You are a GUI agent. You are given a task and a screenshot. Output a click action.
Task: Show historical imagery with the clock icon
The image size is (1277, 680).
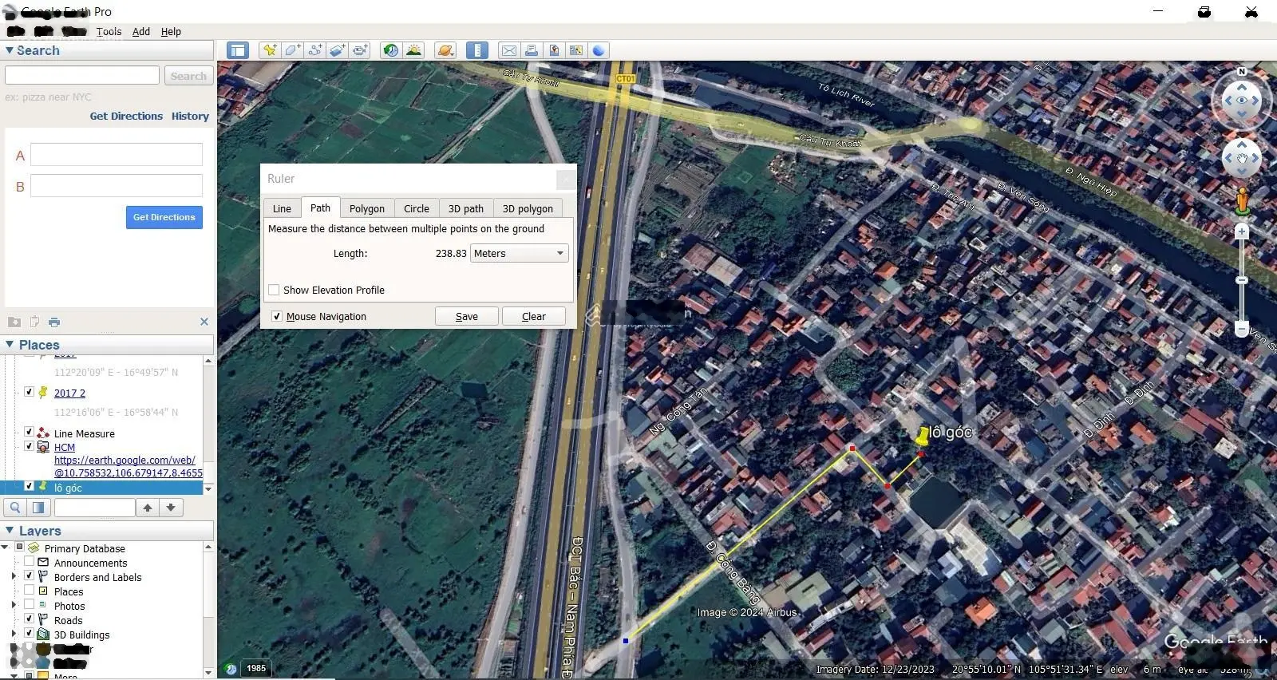391,50
